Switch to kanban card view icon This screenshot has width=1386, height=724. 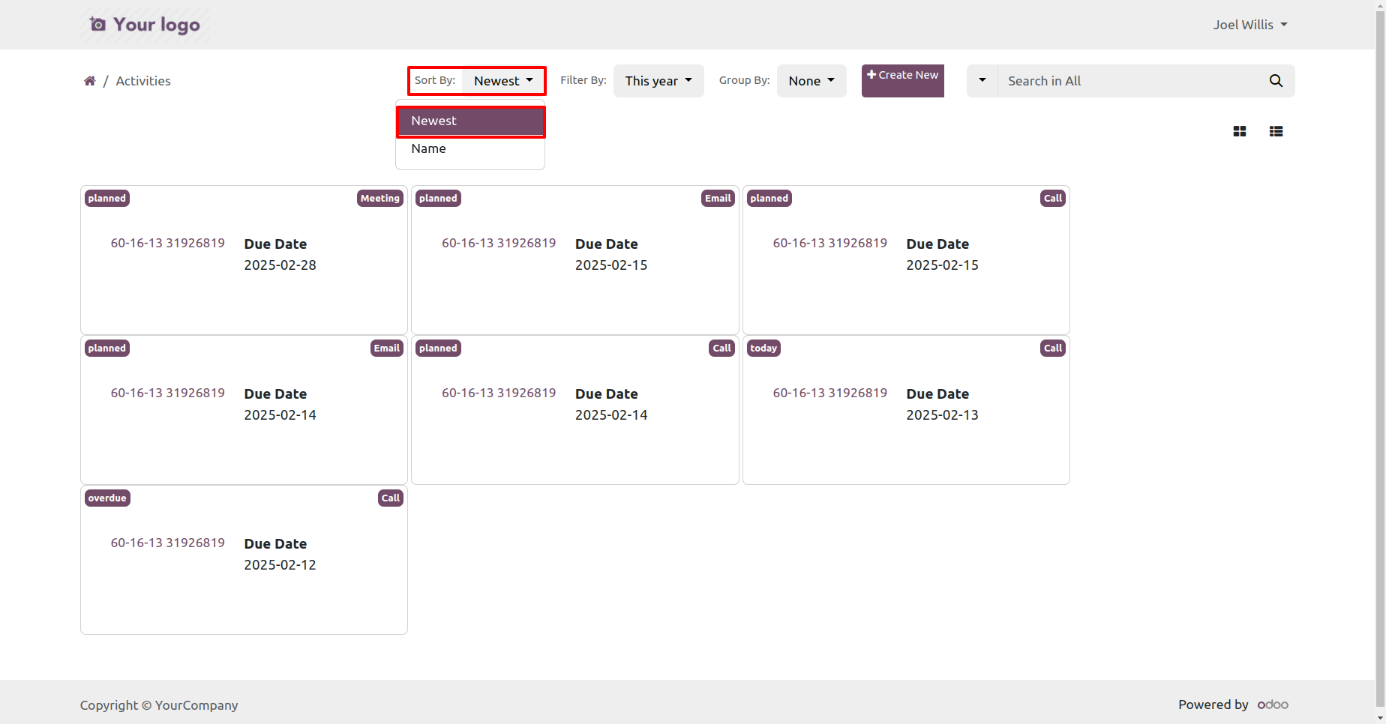tap(1240, 131)
